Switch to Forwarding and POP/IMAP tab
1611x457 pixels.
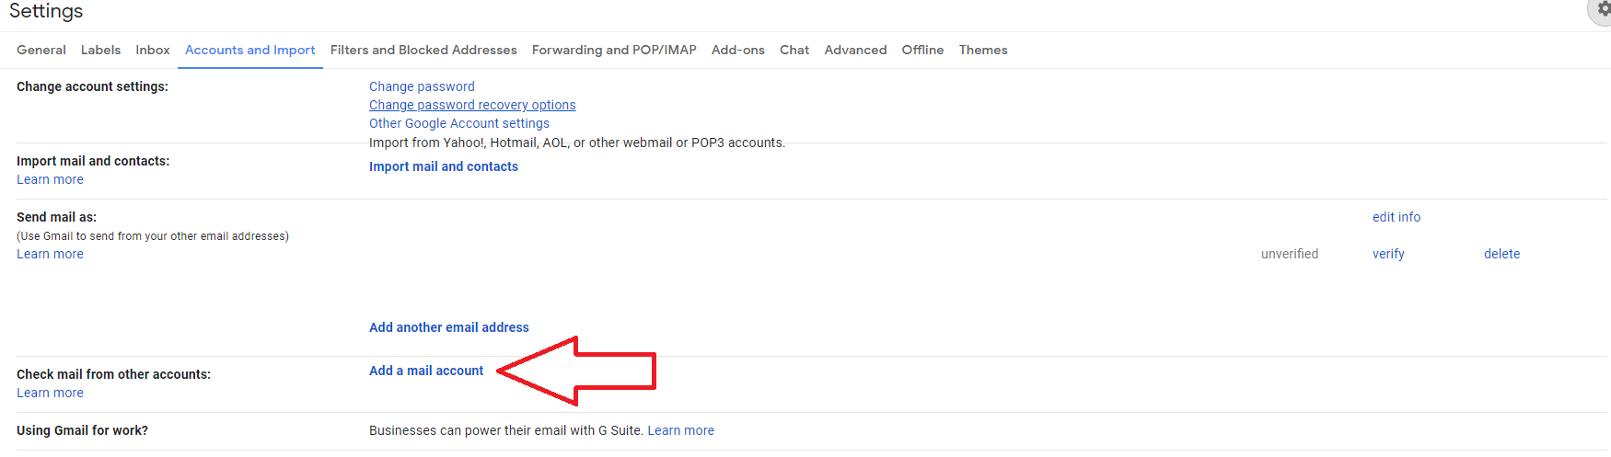614,50
